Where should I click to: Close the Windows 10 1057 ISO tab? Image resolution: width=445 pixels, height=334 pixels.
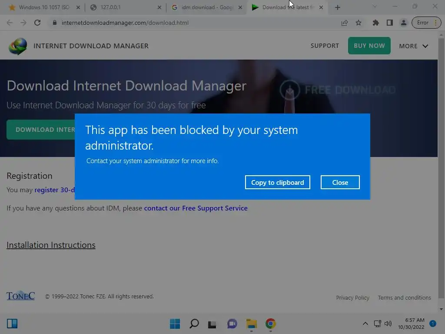[78, 8]
